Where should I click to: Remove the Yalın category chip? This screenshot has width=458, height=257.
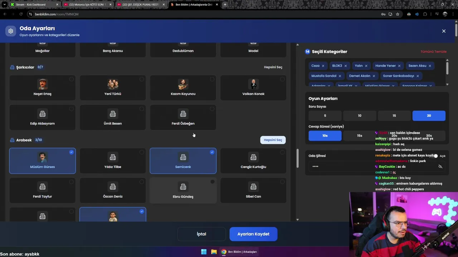pos(366,66)
